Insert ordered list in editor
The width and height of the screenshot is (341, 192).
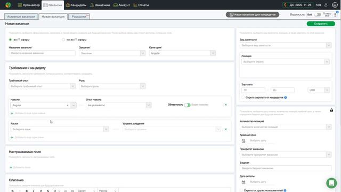66,191
